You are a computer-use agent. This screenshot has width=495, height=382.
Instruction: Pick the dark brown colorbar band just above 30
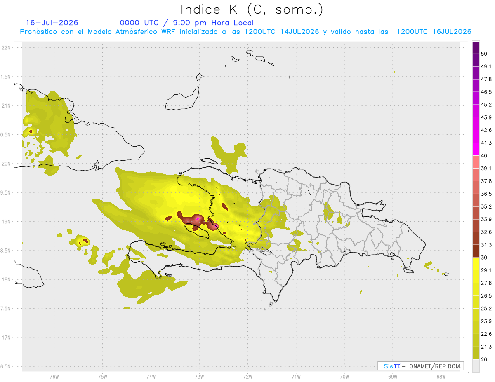[x=476, y=251]
